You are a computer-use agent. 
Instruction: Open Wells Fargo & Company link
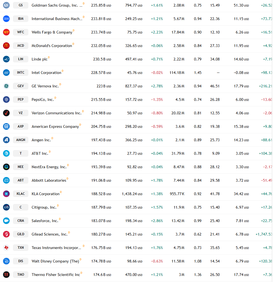[x=52, y=32]
